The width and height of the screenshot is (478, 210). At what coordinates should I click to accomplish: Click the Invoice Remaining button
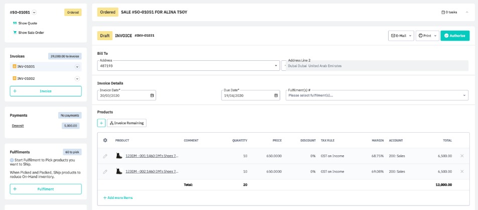[127, 123]
